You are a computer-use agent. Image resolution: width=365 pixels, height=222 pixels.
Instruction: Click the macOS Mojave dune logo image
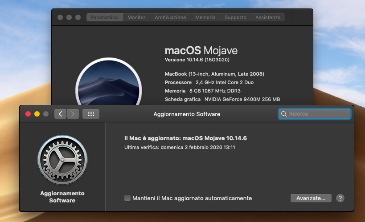tap(109, 82)
